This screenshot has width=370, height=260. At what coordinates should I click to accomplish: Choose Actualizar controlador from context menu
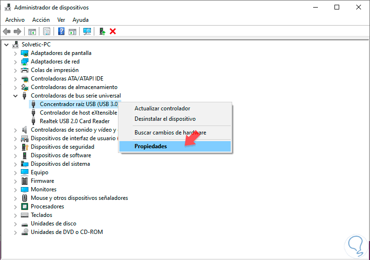[x=175, y=108]
